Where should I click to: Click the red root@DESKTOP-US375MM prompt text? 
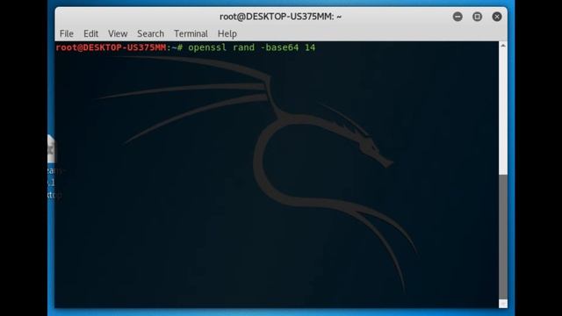coord(111,47)
